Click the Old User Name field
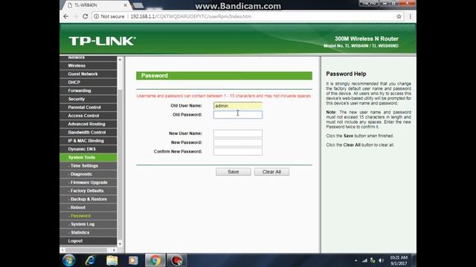Screen dimensions: 476x267 (x=238, y=105)
